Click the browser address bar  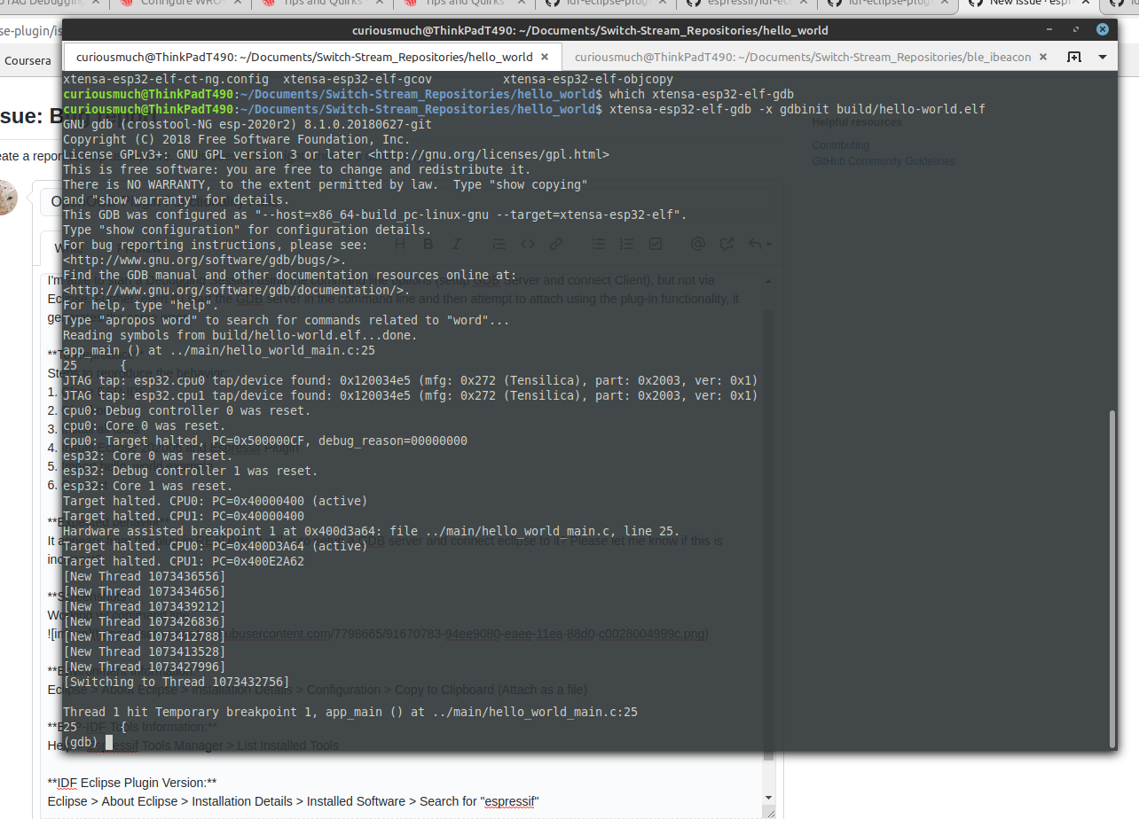pyautogui.click(x=31, y=31)
